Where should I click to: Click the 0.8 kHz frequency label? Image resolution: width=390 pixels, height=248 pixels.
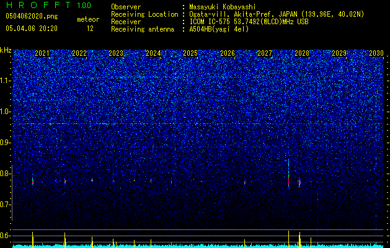(x=6, y=174)
